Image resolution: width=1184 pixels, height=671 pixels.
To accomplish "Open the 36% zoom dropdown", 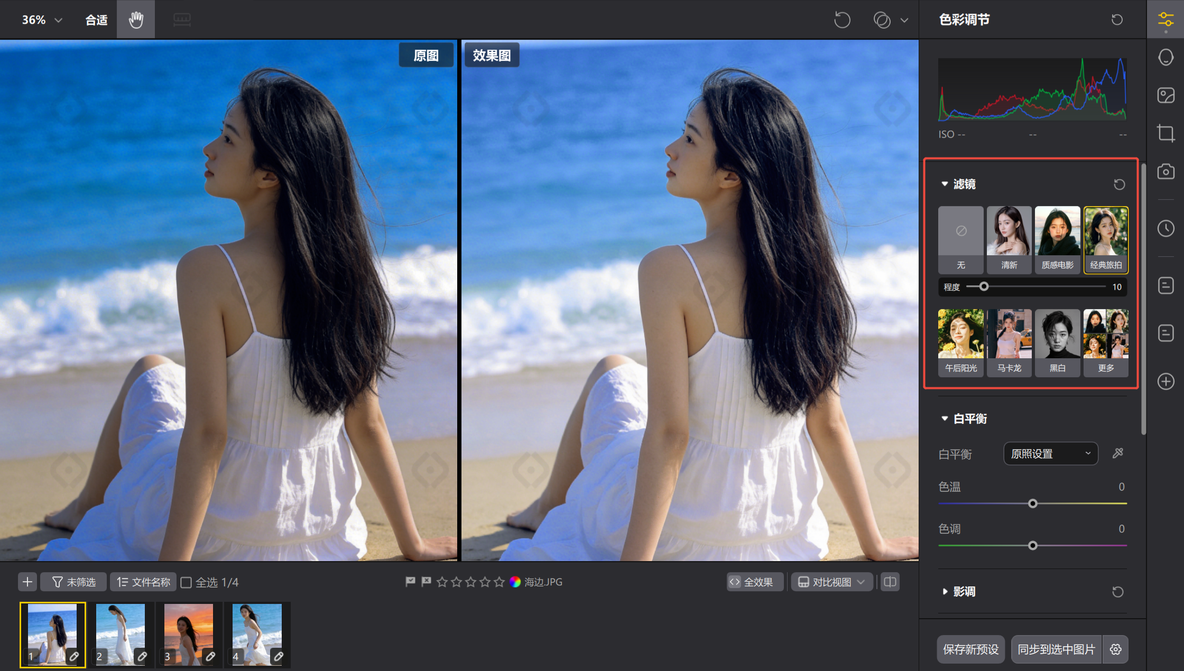I will (x=42, y=20).
